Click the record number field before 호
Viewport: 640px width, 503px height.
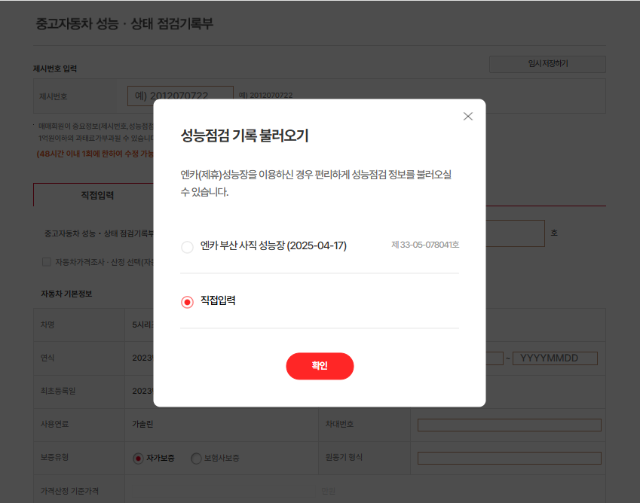[515, 233]
